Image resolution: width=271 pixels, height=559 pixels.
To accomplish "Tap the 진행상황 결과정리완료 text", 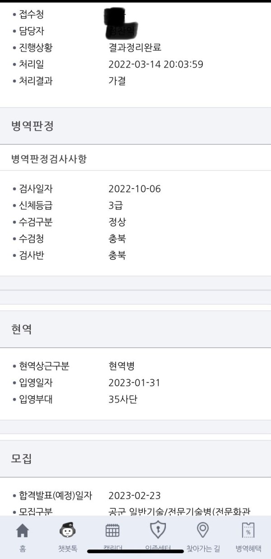I will pyautogui.click(x=135, y=48).
